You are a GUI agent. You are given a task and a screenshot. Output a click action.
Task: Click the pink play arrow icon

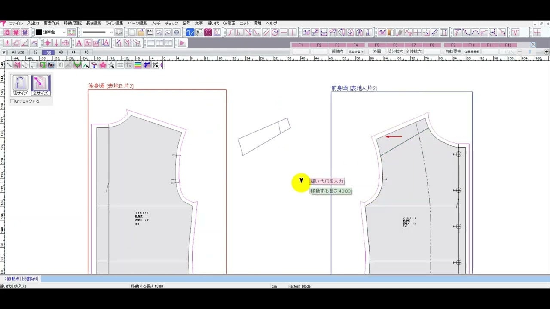[182, 43]
